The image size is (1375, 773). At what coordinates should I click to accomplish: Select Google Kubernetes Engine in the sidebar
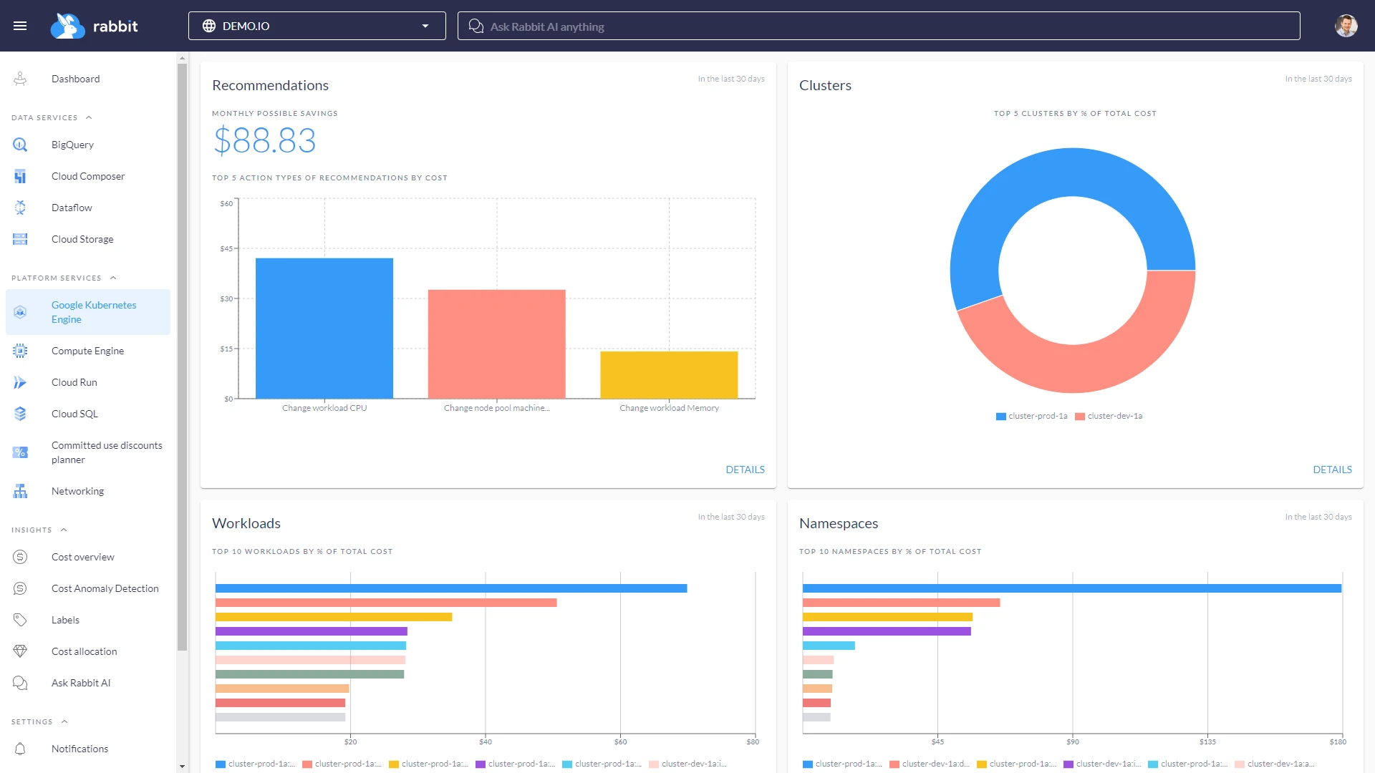pos(94,312)
